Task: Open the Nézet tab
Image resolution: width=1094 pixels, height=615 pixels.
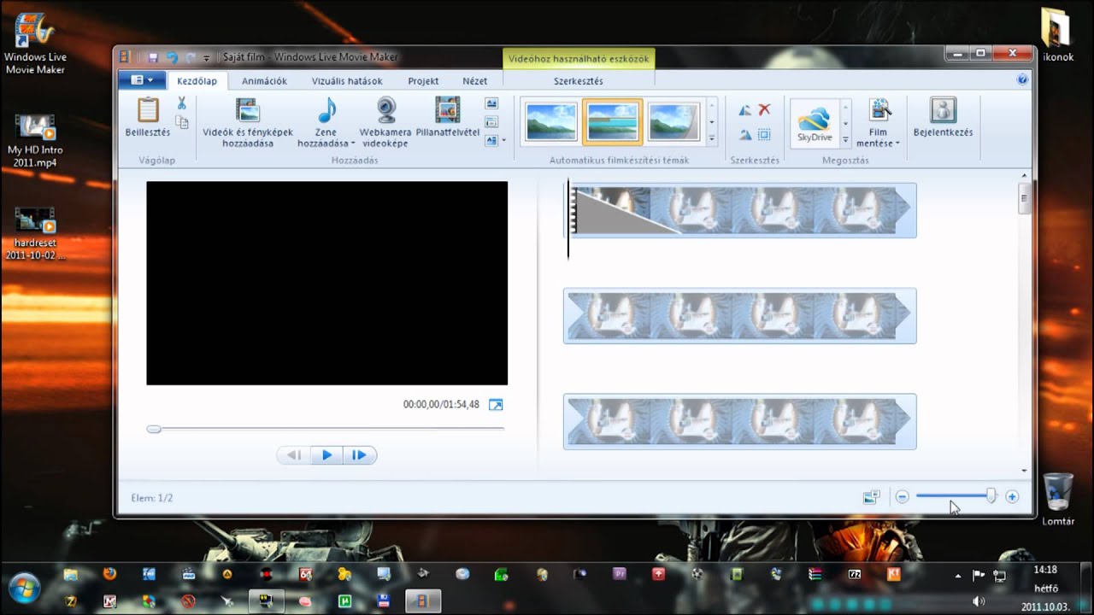Action: tap(474, 81)
